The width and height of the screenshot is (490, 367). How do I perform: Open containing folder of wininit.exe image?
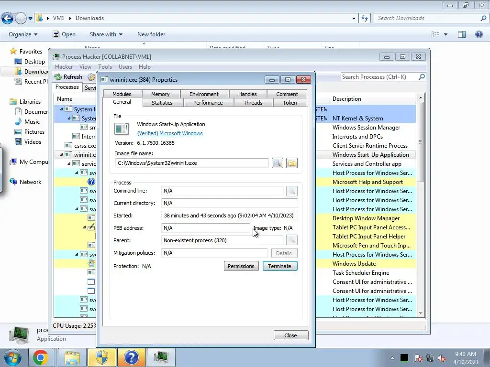click(x=291, y=163)
